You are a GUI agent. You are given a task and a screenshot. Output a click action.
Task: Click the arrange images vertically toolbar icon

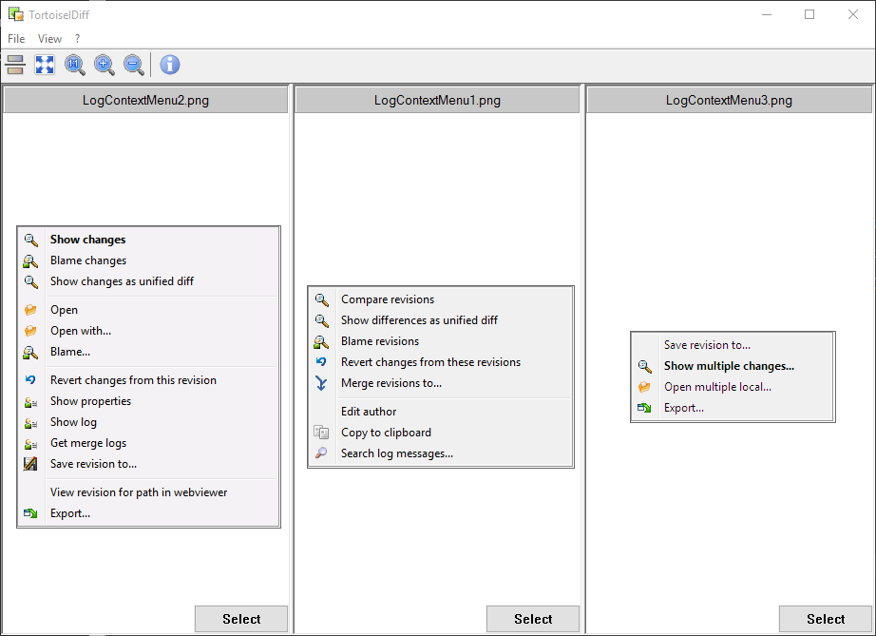point(15,65)
